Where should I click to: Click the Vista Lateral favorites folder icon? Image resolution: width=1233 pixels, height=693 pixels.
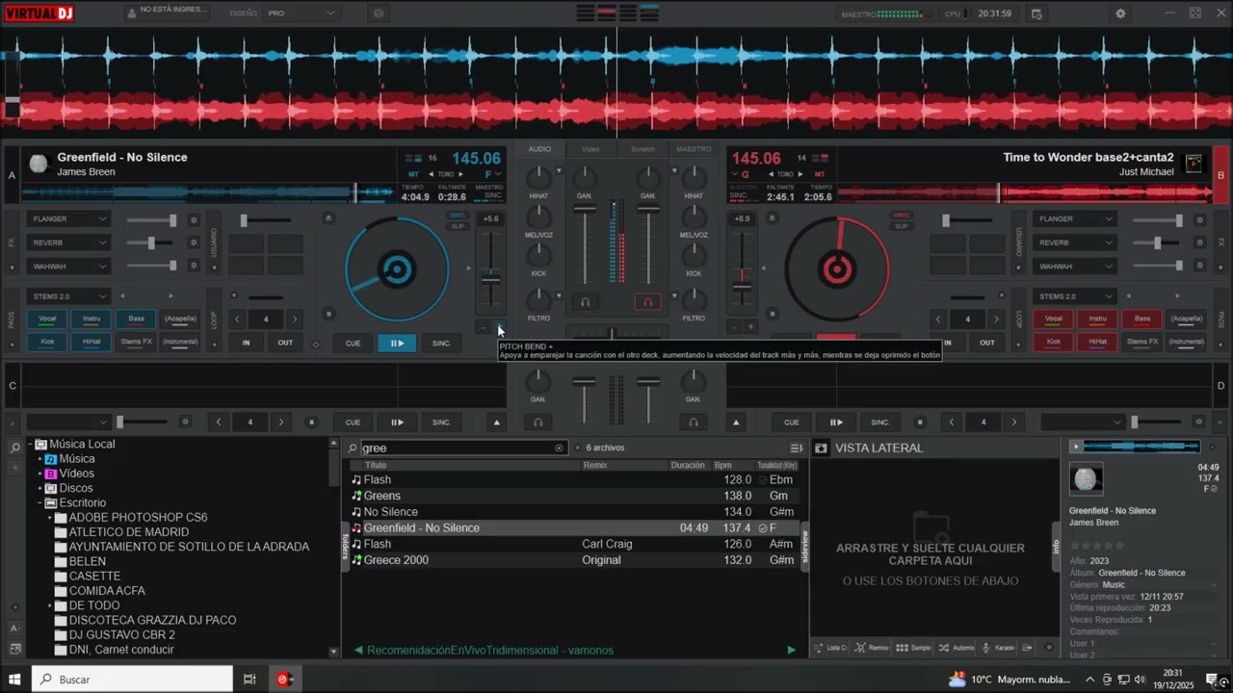(821, 448)
